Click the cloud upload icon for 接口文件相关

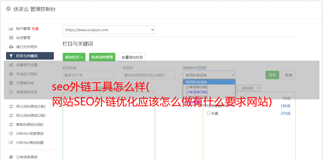point(11,47)
